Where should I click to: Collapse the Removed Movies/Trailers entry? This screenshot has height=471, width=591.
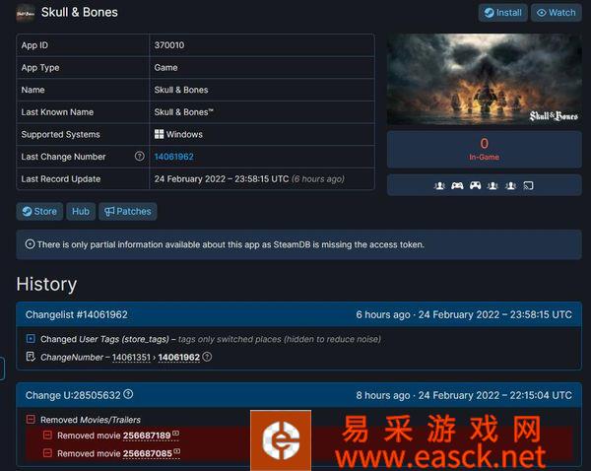(x=31, y=420)
